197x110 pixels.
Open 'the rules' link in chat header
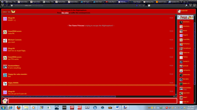(65, 13)
